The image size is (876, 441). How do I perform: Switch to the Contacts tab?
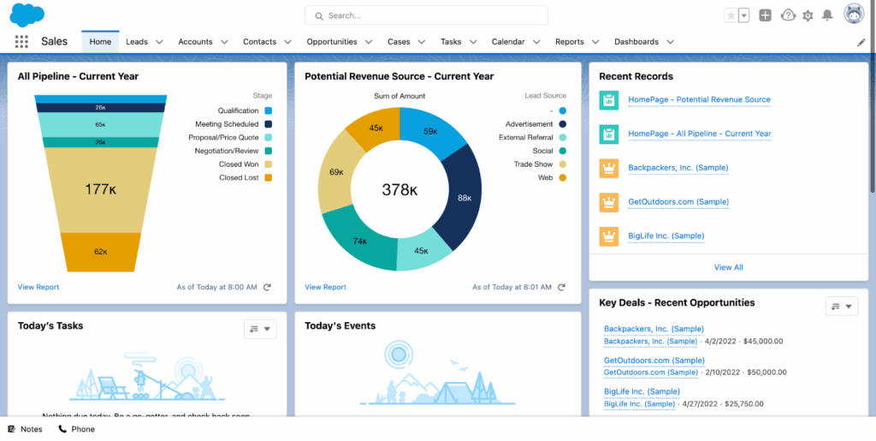(260, 42)
